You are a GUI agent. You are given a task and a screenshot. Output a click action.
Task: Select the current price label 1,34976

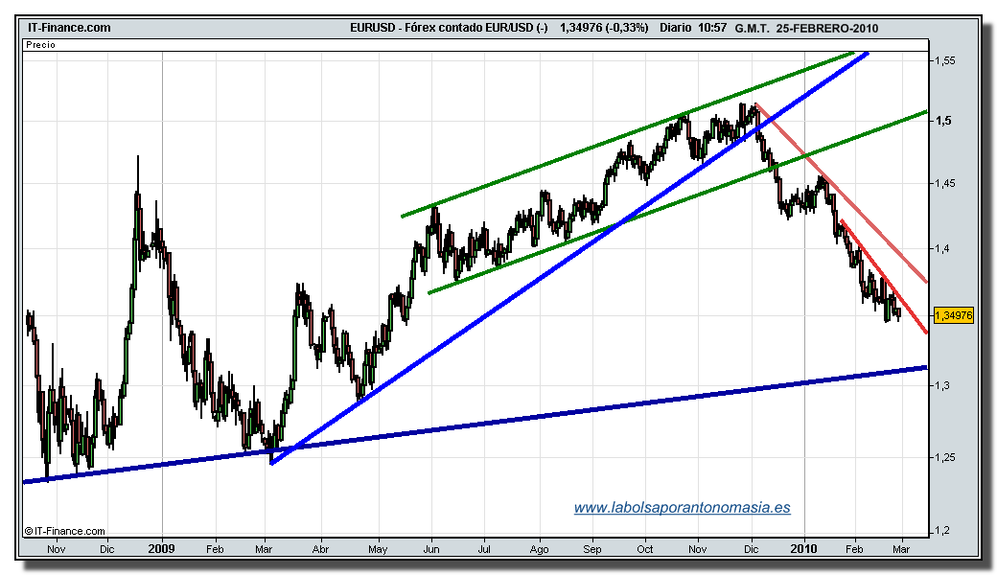pyautogui.click(x=954, y=315)
